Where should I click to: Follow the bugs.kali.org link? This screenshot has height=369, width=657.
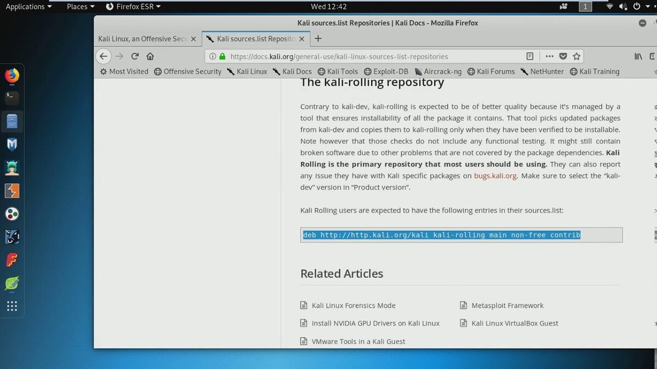[x=495, y=175]
